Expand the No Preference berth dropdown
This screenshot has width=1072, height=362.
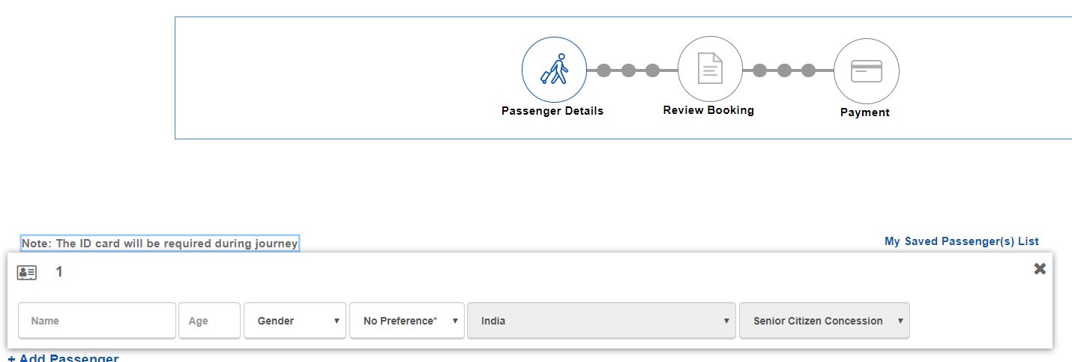[406, 321]
